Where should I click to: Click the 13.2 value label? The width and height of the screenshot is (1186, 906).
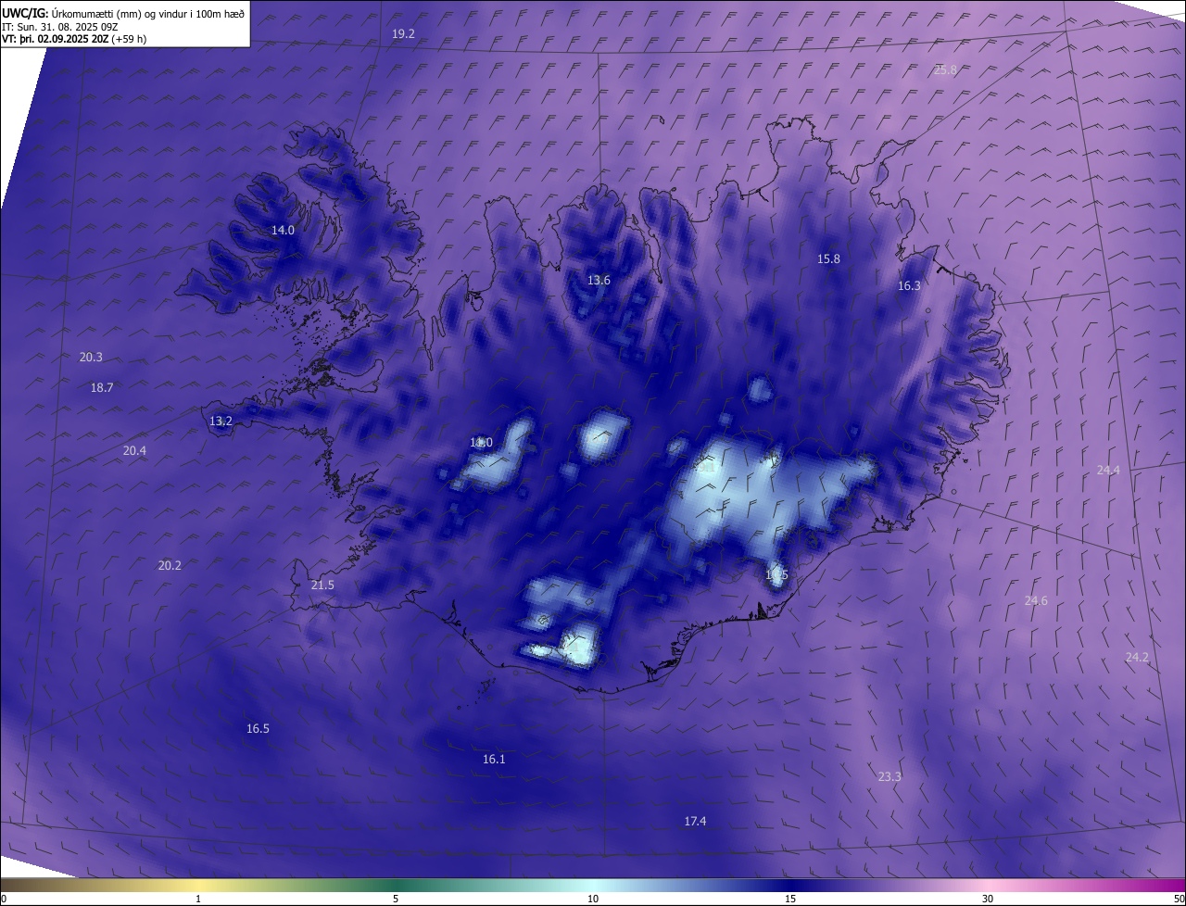click(x=221, y=421)
